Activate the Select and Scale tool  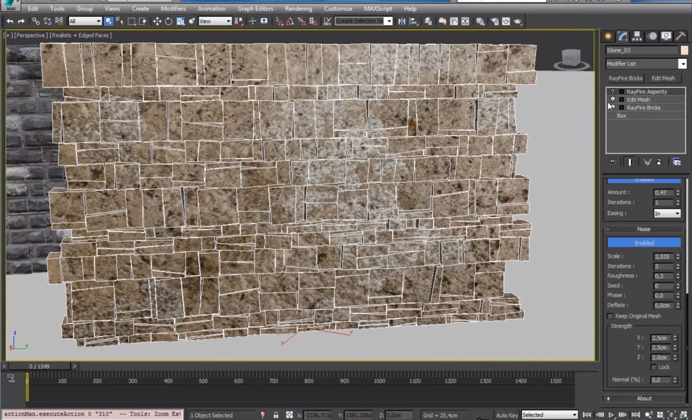point(180,21)
